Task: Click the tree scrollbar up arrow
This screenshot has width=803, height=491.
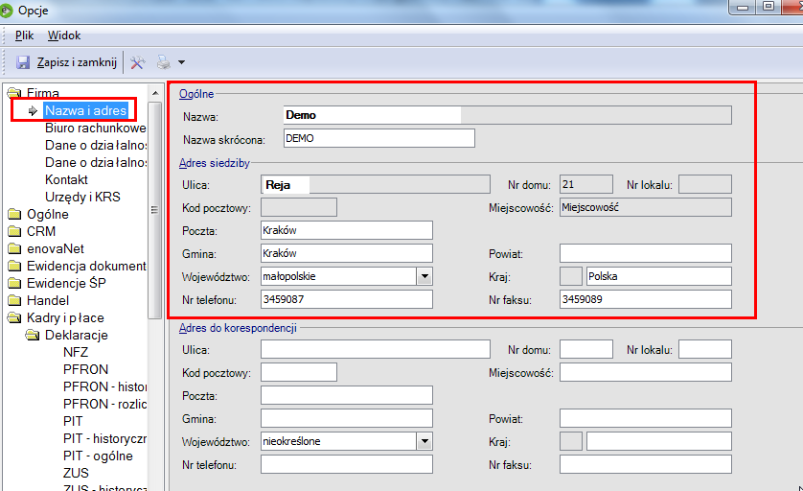Action: pos(154,93)
